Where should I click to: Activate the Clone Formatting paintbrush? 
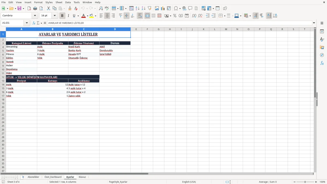point(70,8)
